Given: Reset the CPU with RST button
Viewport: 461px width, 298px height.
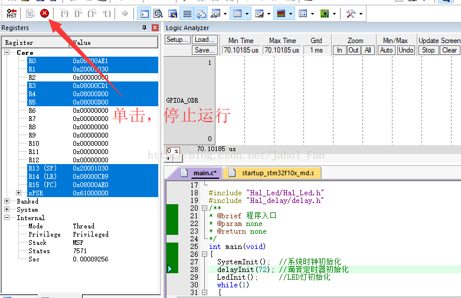Looking at the screenshot, I should [12, 14].
